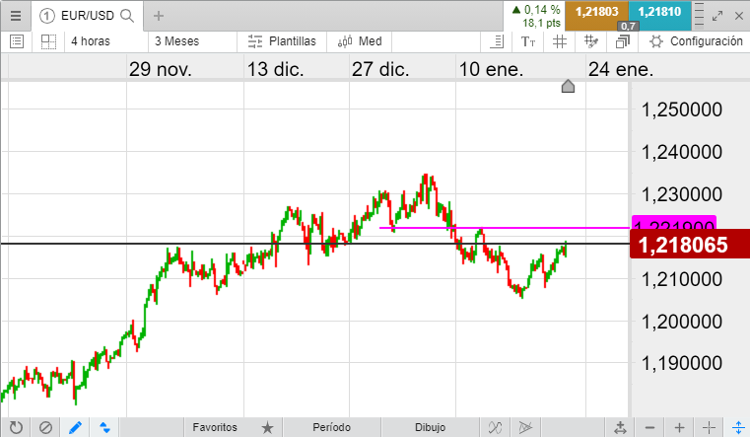This screenshot has height=437, width=750.
Task: Toggle the crosshair cursor
Action: pyautogui.click(x=709, y=427)
